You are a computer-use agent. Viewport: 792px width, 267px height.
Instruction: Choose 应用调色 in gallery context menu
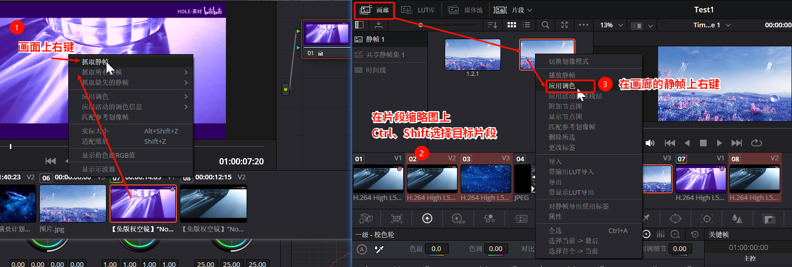562,86
